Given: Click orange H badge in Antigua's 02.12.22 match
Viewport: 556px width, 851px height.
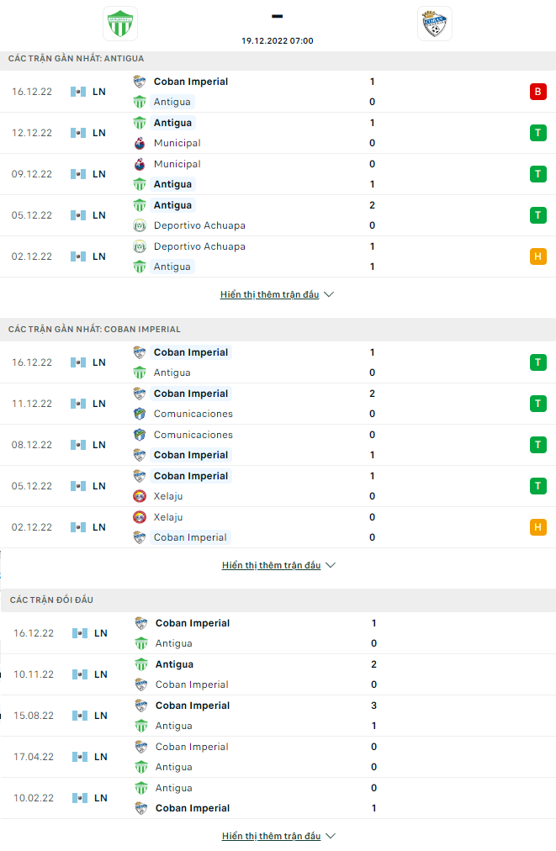Looking at the screenshot, I should (537, 256).
